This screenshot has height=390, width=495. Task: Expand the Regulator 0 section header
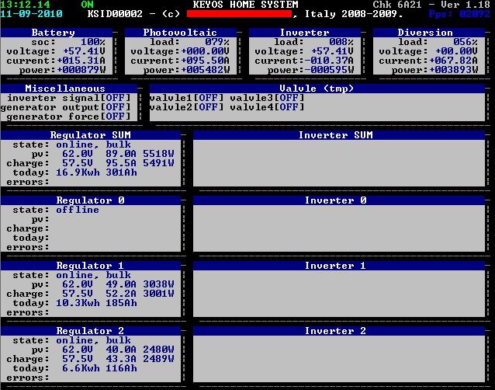pos(90,200)
